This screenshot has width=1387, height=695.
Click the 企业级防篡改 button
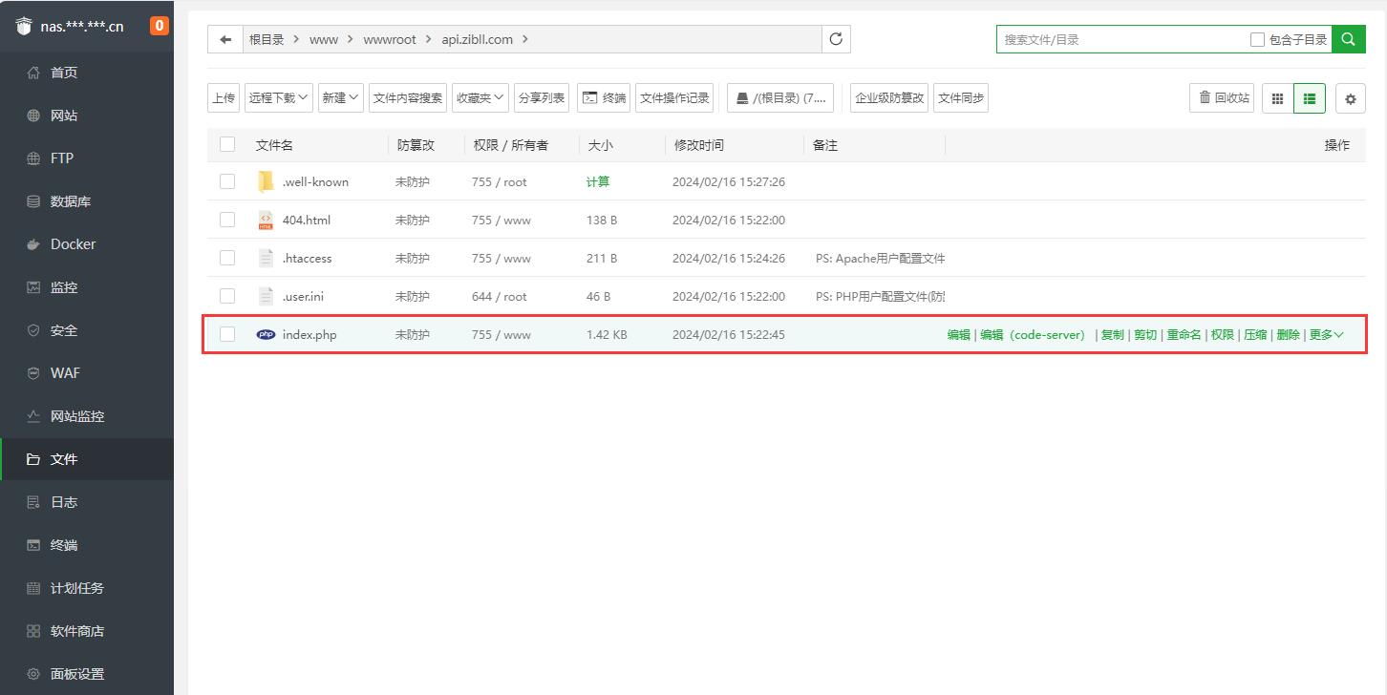pos(889,97)
